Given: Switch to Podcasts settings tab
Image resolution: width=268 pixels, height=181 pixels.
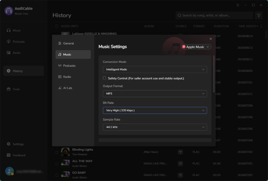Looking at the screenshot, I should pyautogui.click(x=73, y=65).
